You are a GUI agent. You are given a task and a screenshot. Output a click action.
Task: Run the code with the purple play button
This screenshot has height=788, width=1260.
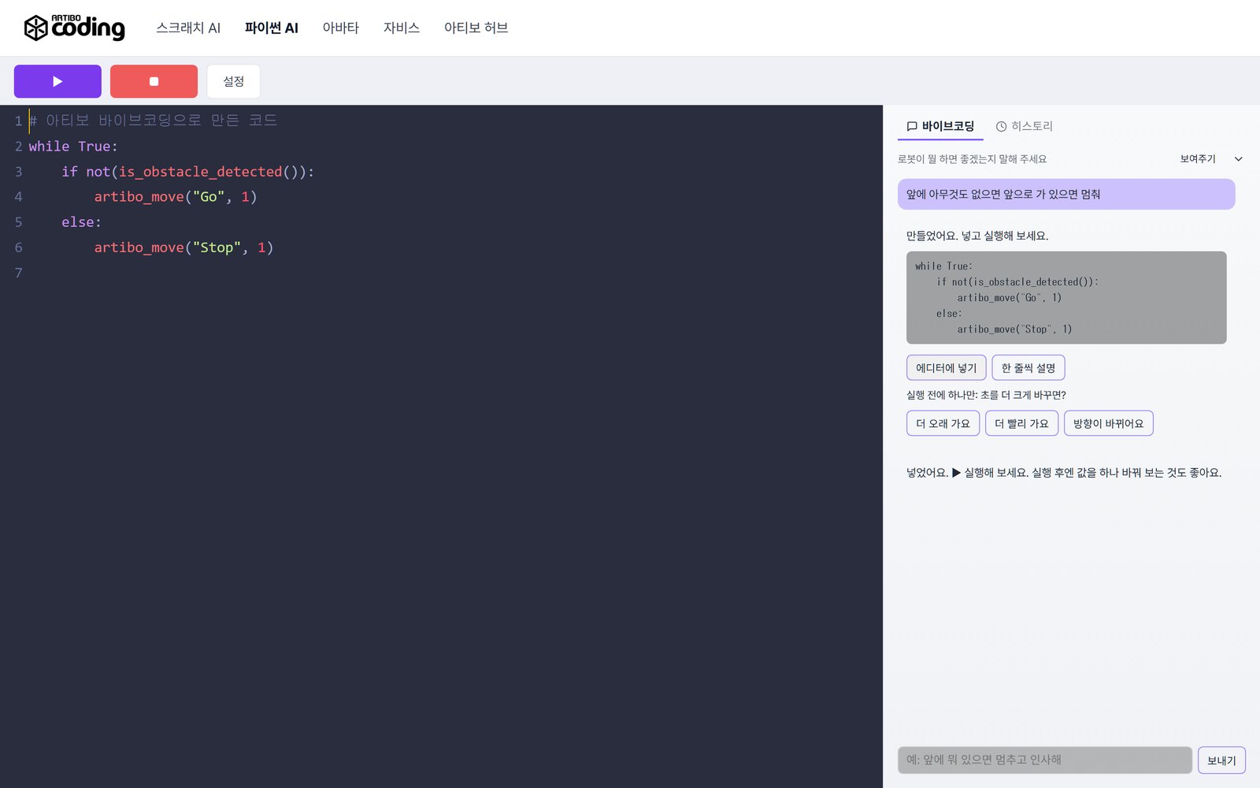point(57,81)
